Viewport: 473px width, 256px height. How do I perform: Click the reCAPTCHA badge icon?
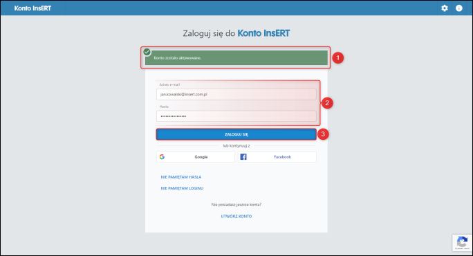(462, 242)
